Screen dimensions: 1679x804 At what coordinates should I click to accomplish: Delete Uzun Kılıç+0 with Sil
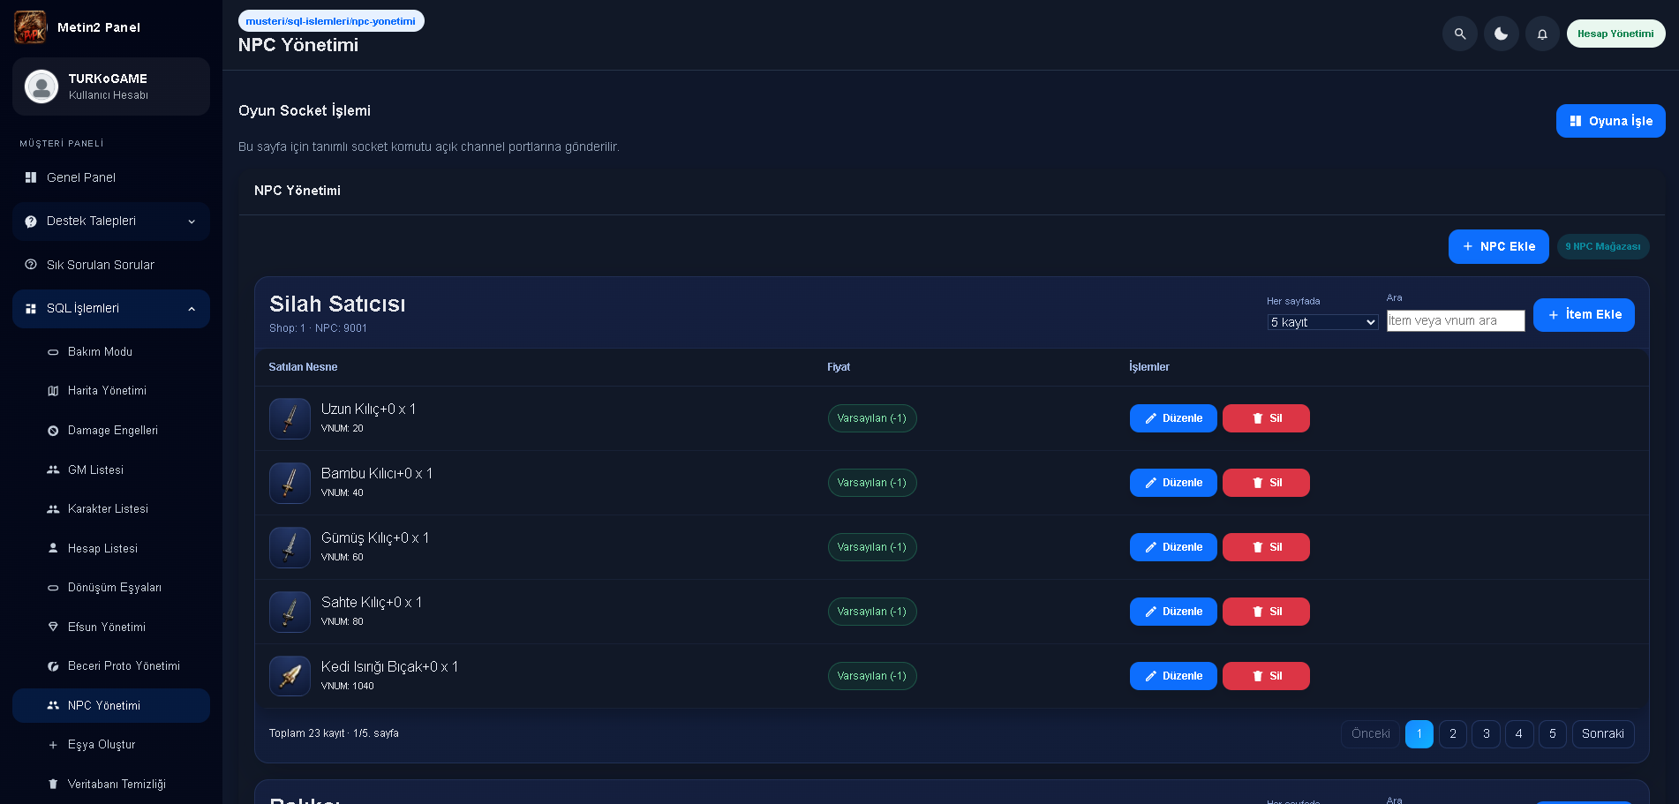[x=1266, y=418]
